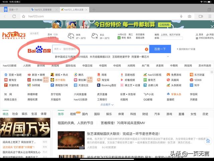
Task: Open browser hamburger menu
Action: (210, 16)
